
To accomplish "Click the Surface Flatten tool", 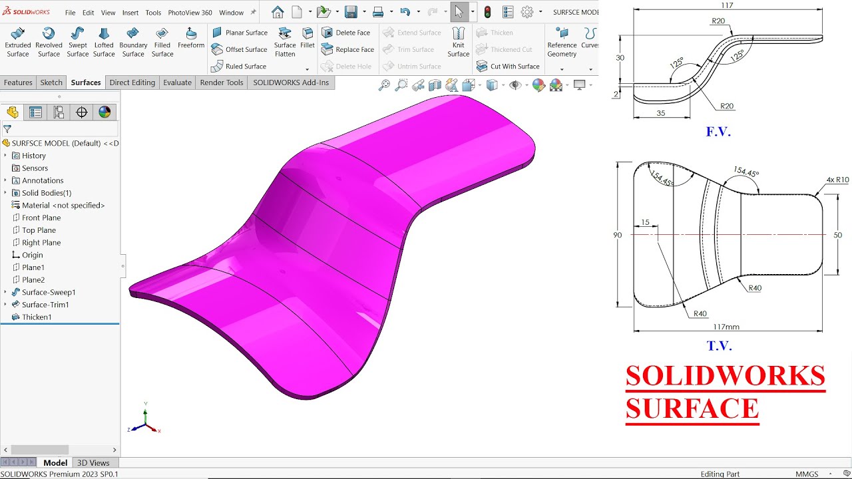I will tap(285, 43).
